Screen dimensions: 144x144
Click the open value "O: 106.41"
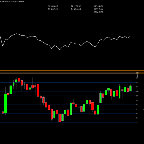pyautogui.click(x=53, y=6)
